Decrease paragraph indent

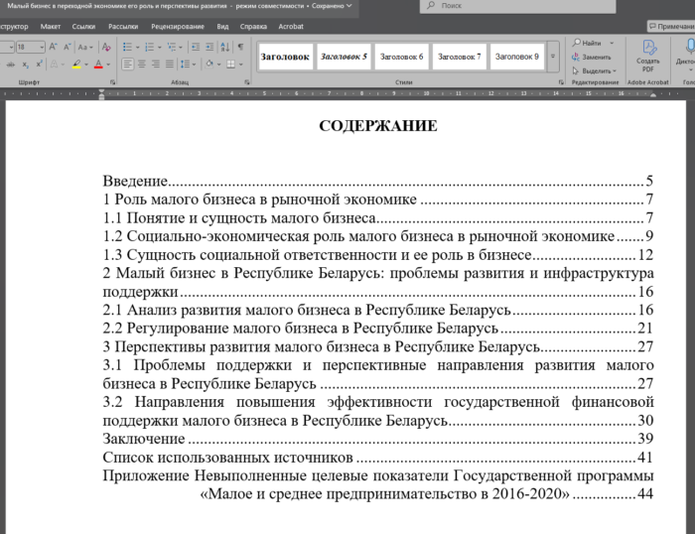[195, 47]
